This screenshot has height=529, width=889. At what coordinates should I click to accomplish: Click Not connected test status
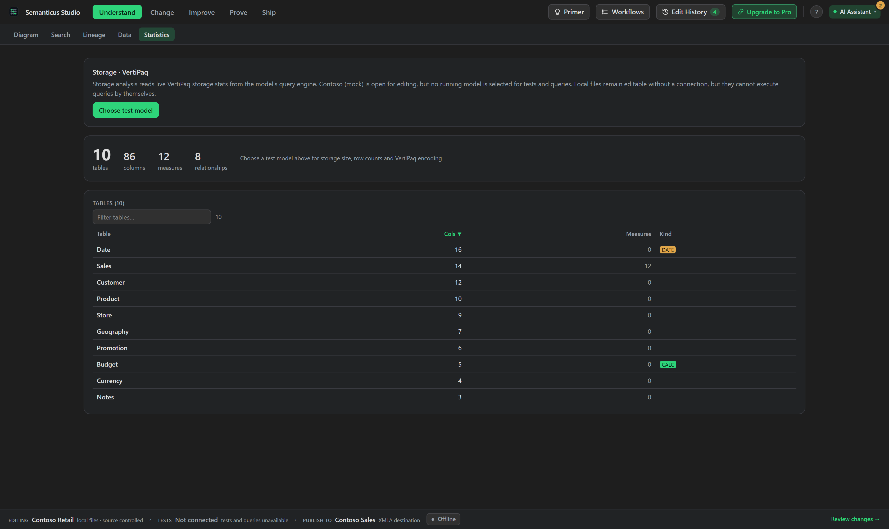(x=196, y=520)
